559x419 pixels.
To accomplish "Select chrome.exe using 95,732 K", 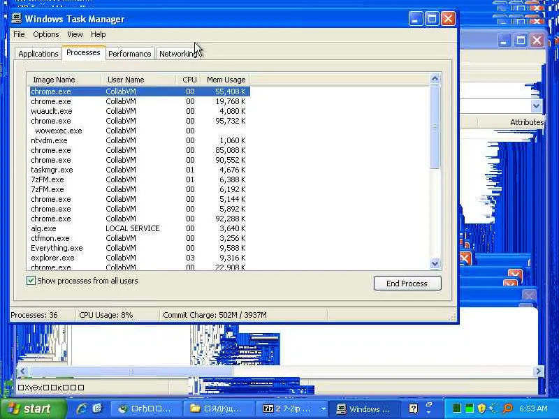I will (x=140, y=121).
